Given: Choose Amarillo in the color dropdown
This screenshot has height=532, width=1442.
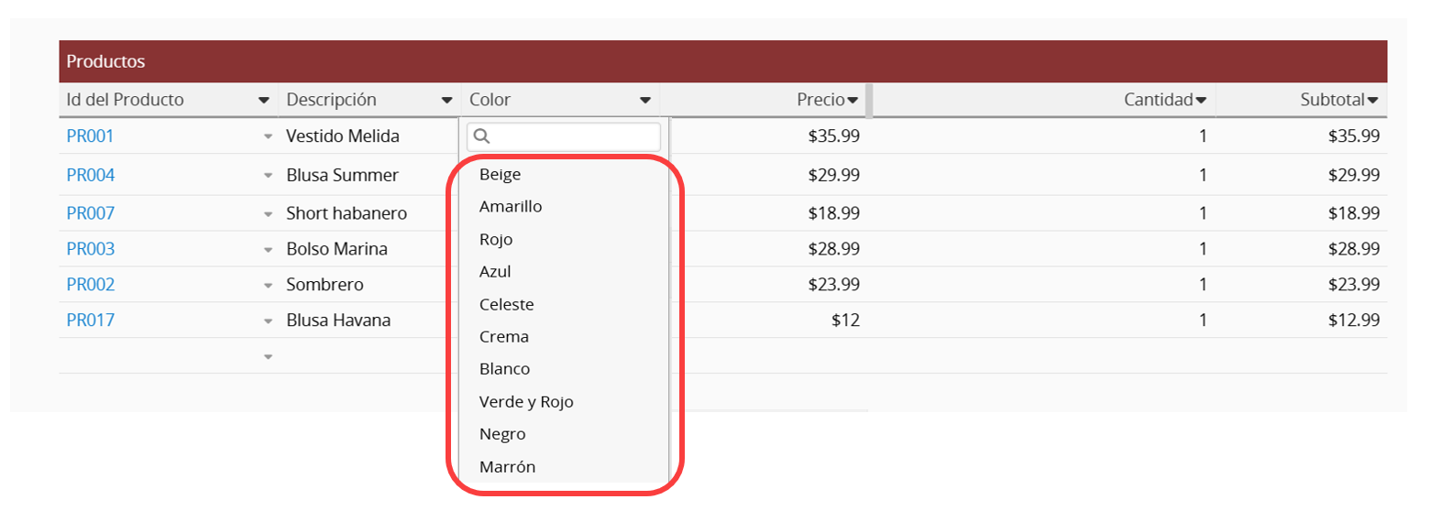Looking at the screenshot, I should tap(511, 207).
